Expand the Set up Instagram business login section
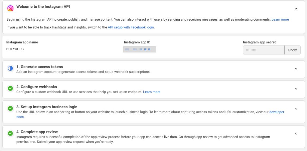Screen dimensions: 307x151 (x=296, y=109)
